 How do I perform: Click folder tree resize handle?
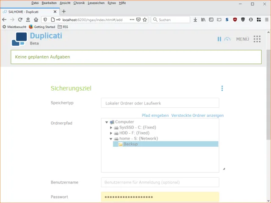pos(224,169)
